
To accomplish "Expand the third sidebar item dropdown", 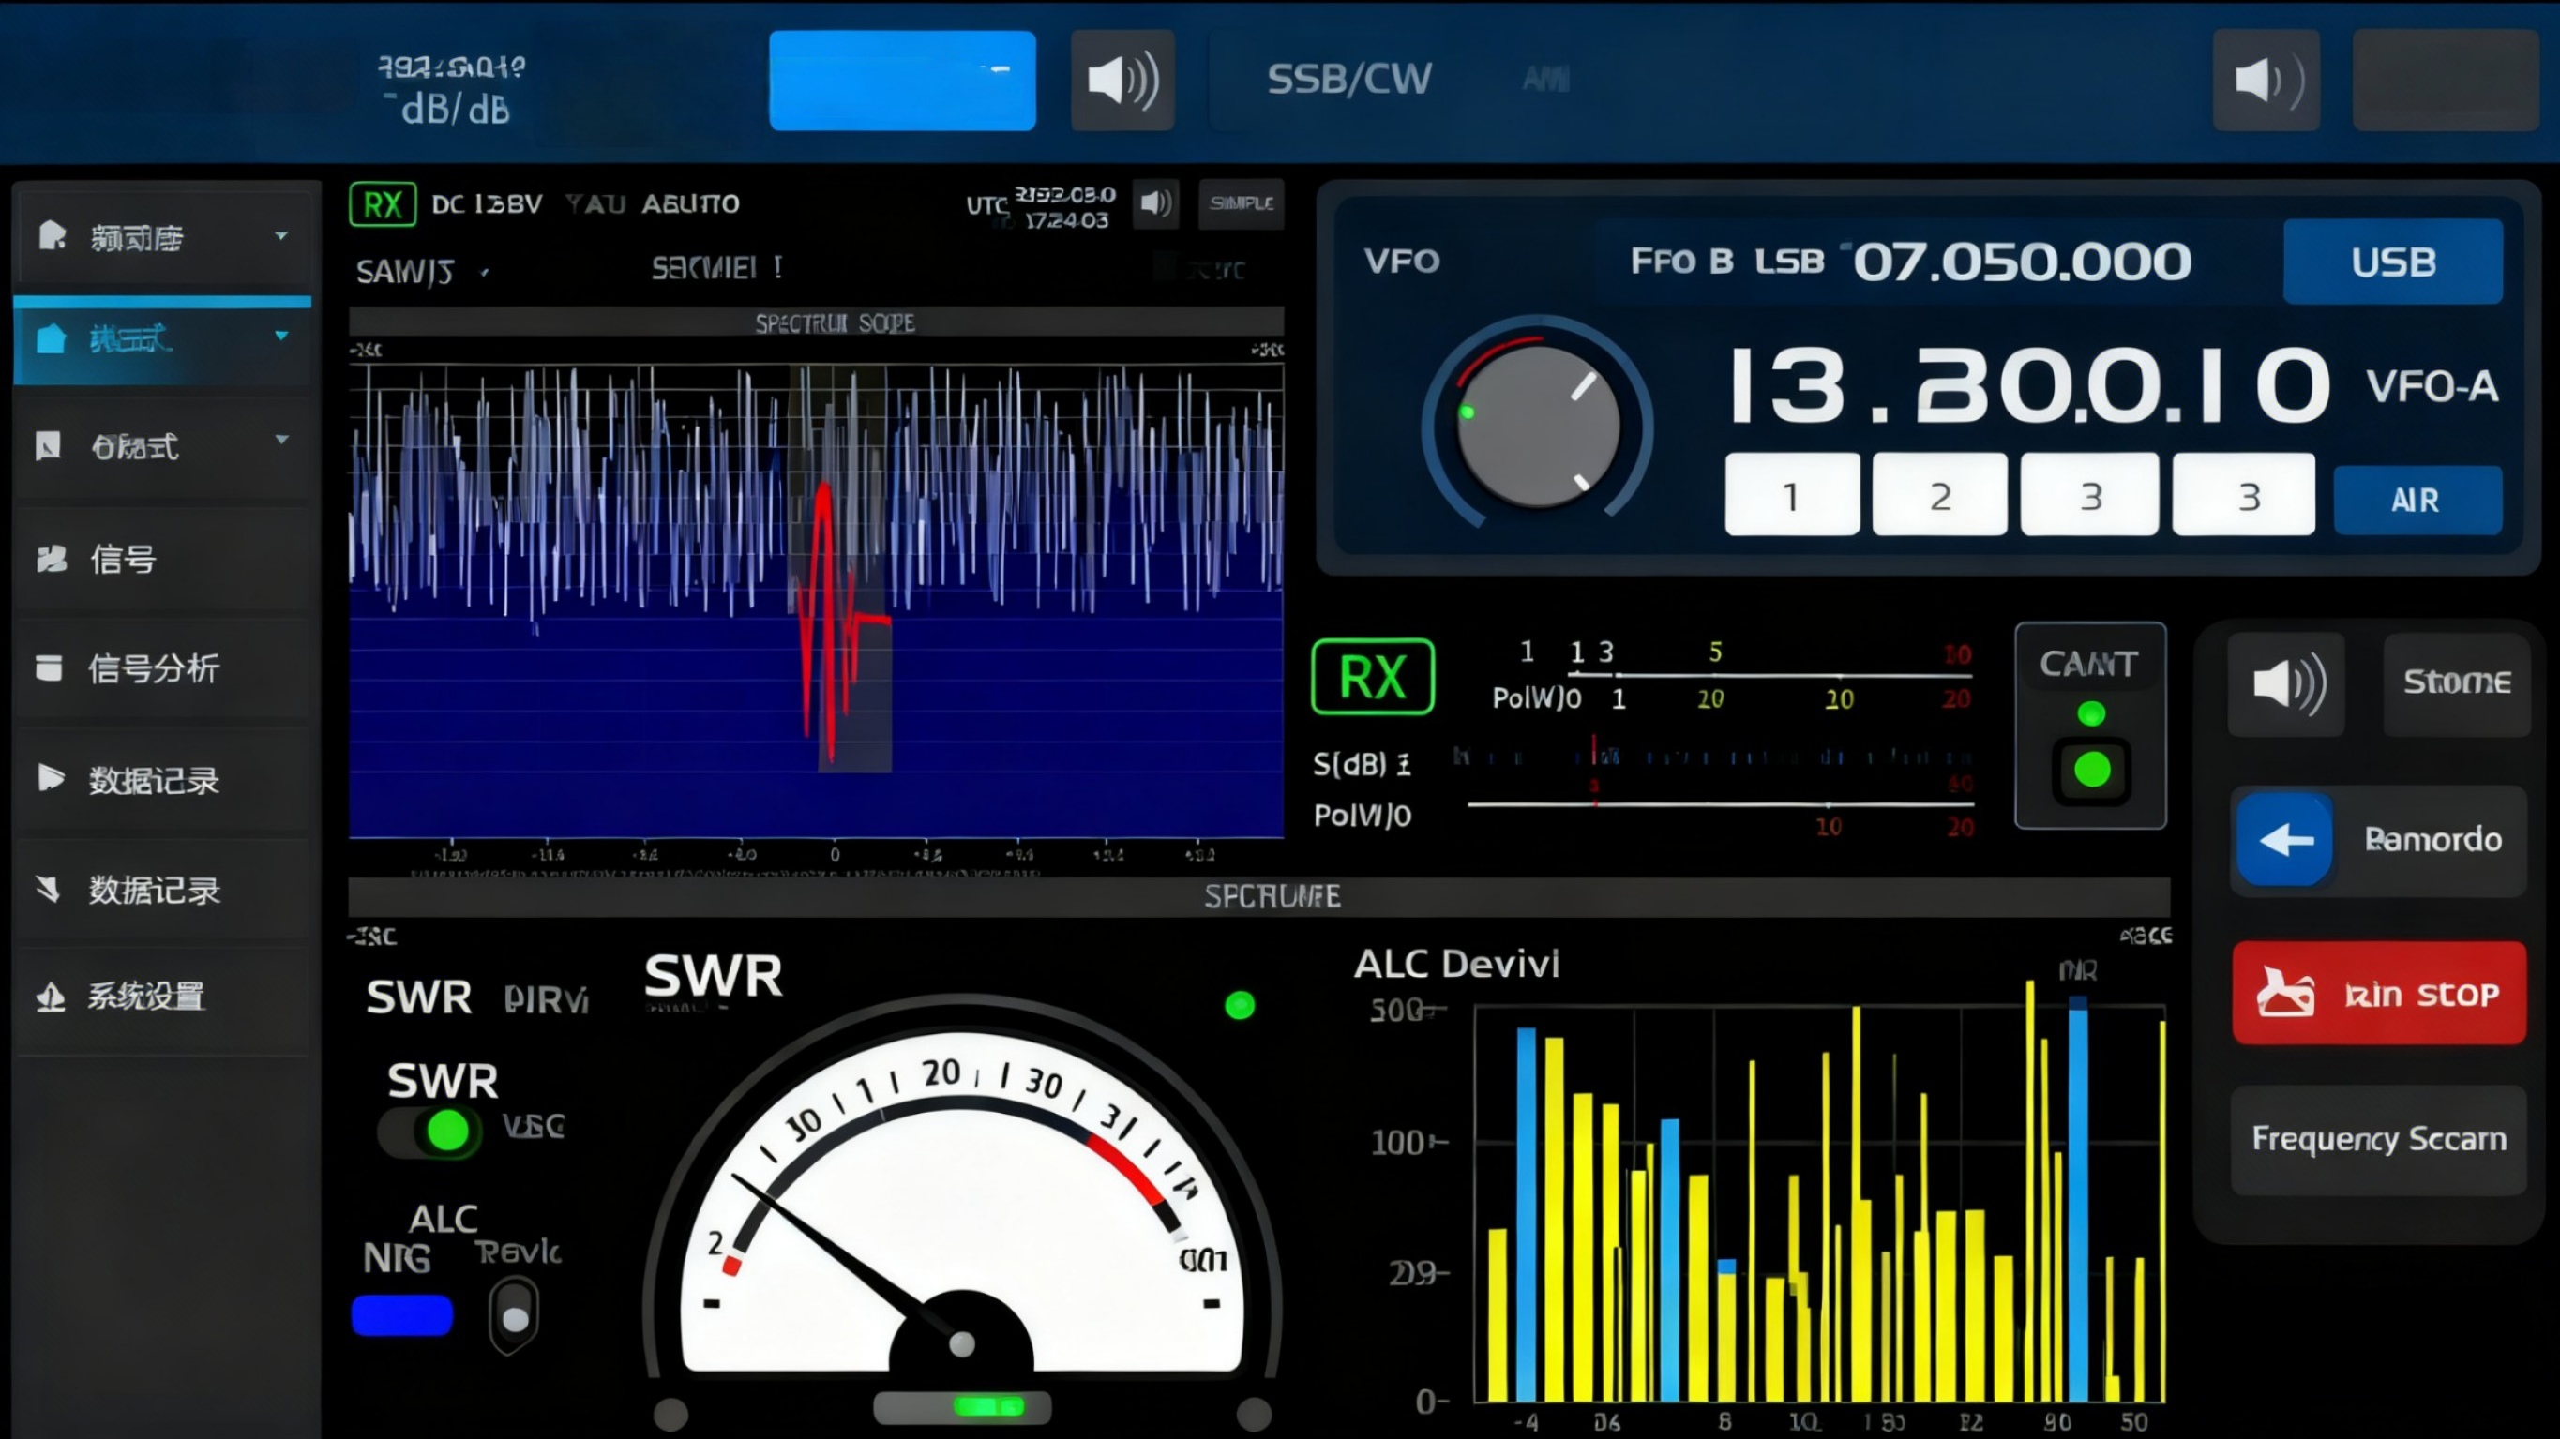I will click(x=281, y=440).
